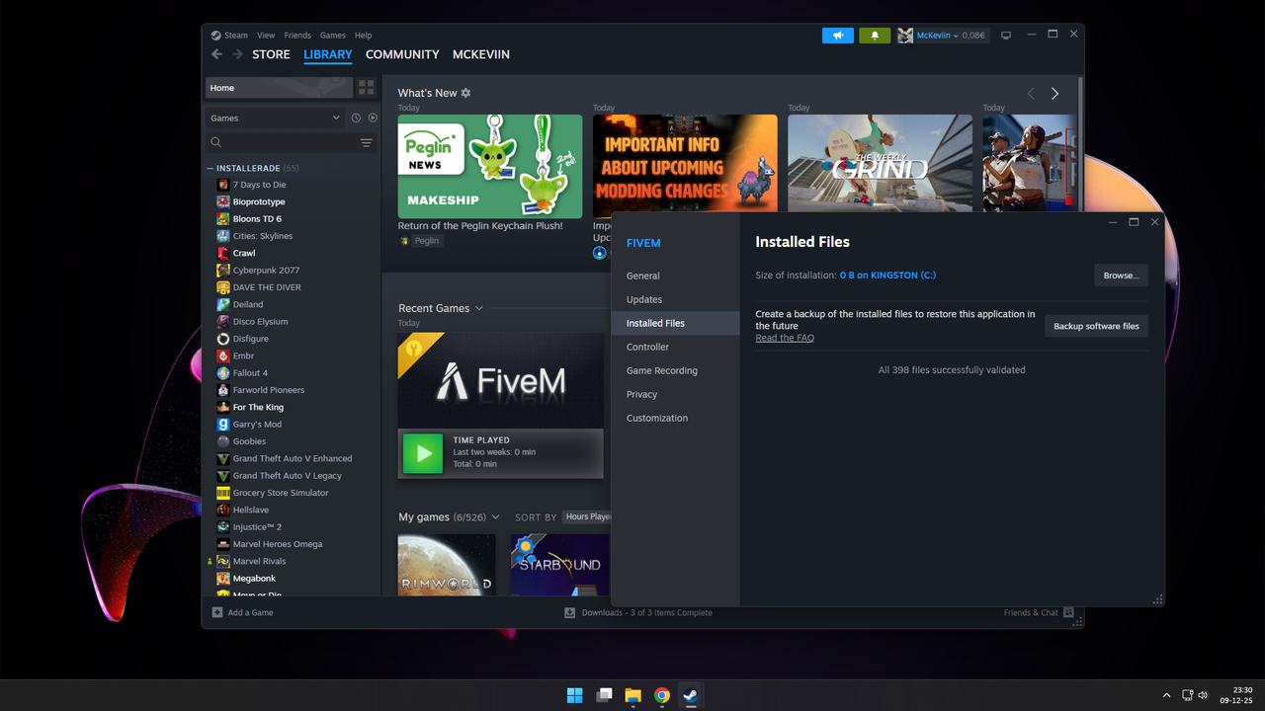
Task: Open the Downloads status bar icon
Action: point(569,612)
